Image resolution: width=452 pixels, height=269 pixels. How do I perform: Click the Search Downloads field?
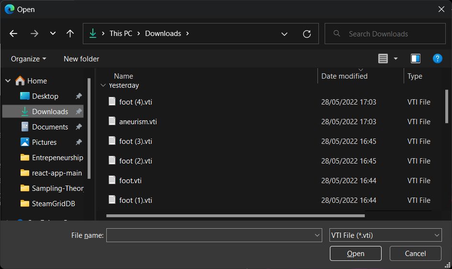(x=385, y=34)
